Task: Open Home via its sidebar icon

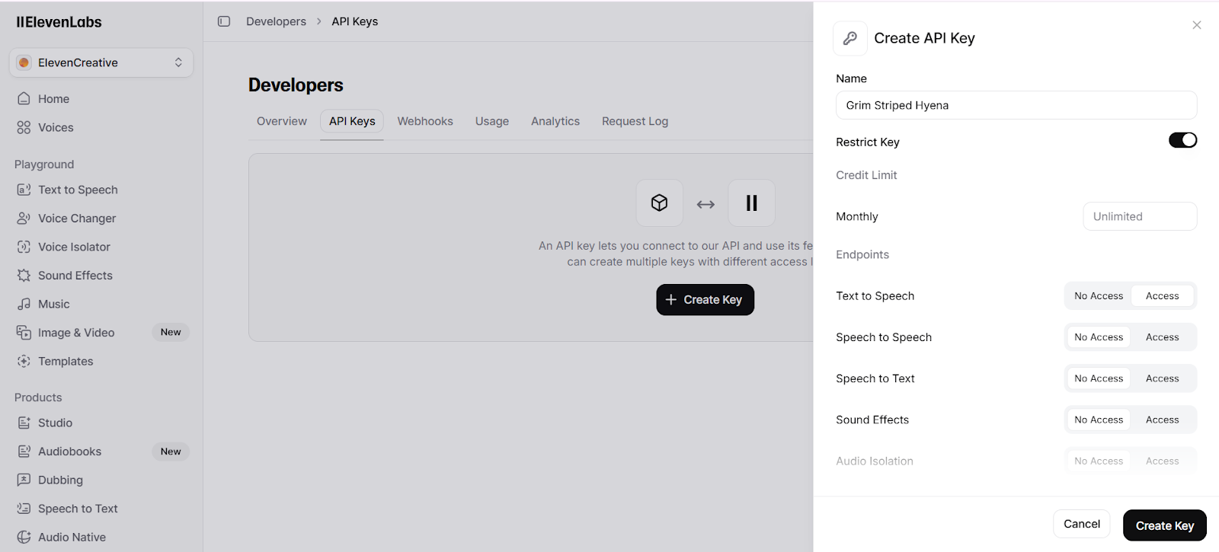Action: tap(24, 99)
